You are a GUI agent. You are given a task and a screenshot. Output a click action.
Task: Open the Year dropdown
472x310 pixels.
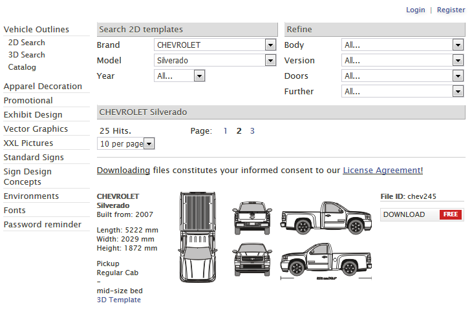180,76
